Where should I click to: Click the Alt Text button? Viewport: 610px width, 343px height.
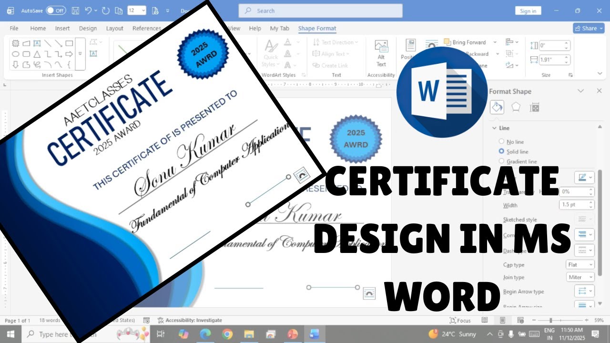click(x=381, y=53)
